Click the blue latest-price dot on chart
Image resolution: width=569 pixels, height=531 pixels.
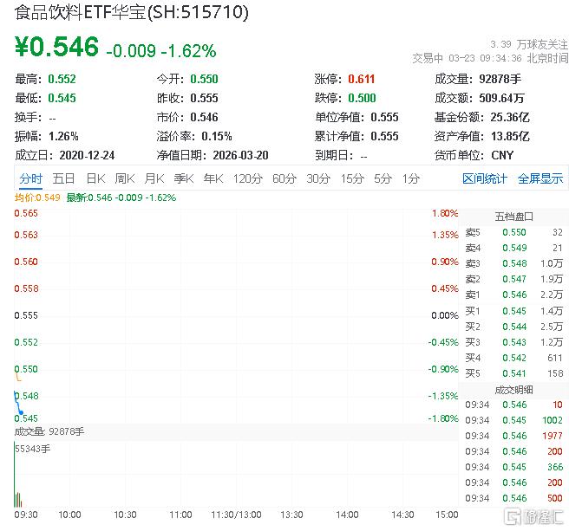click(21, 412)
